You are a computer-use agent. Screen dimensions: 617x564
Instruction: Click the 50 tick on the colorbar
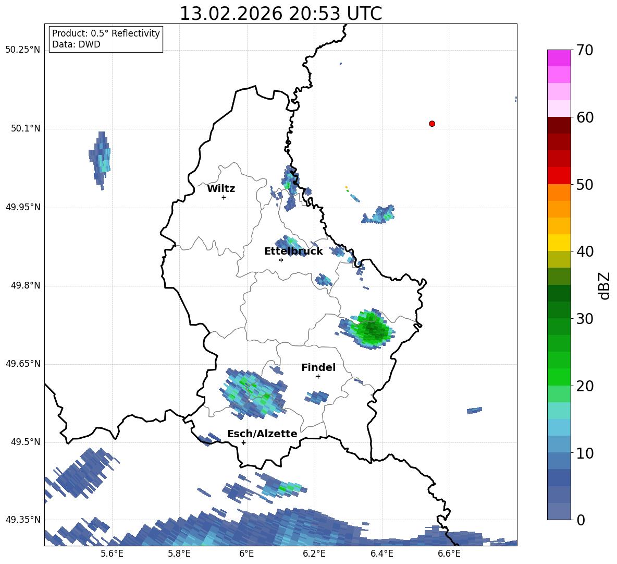[585, 184]
